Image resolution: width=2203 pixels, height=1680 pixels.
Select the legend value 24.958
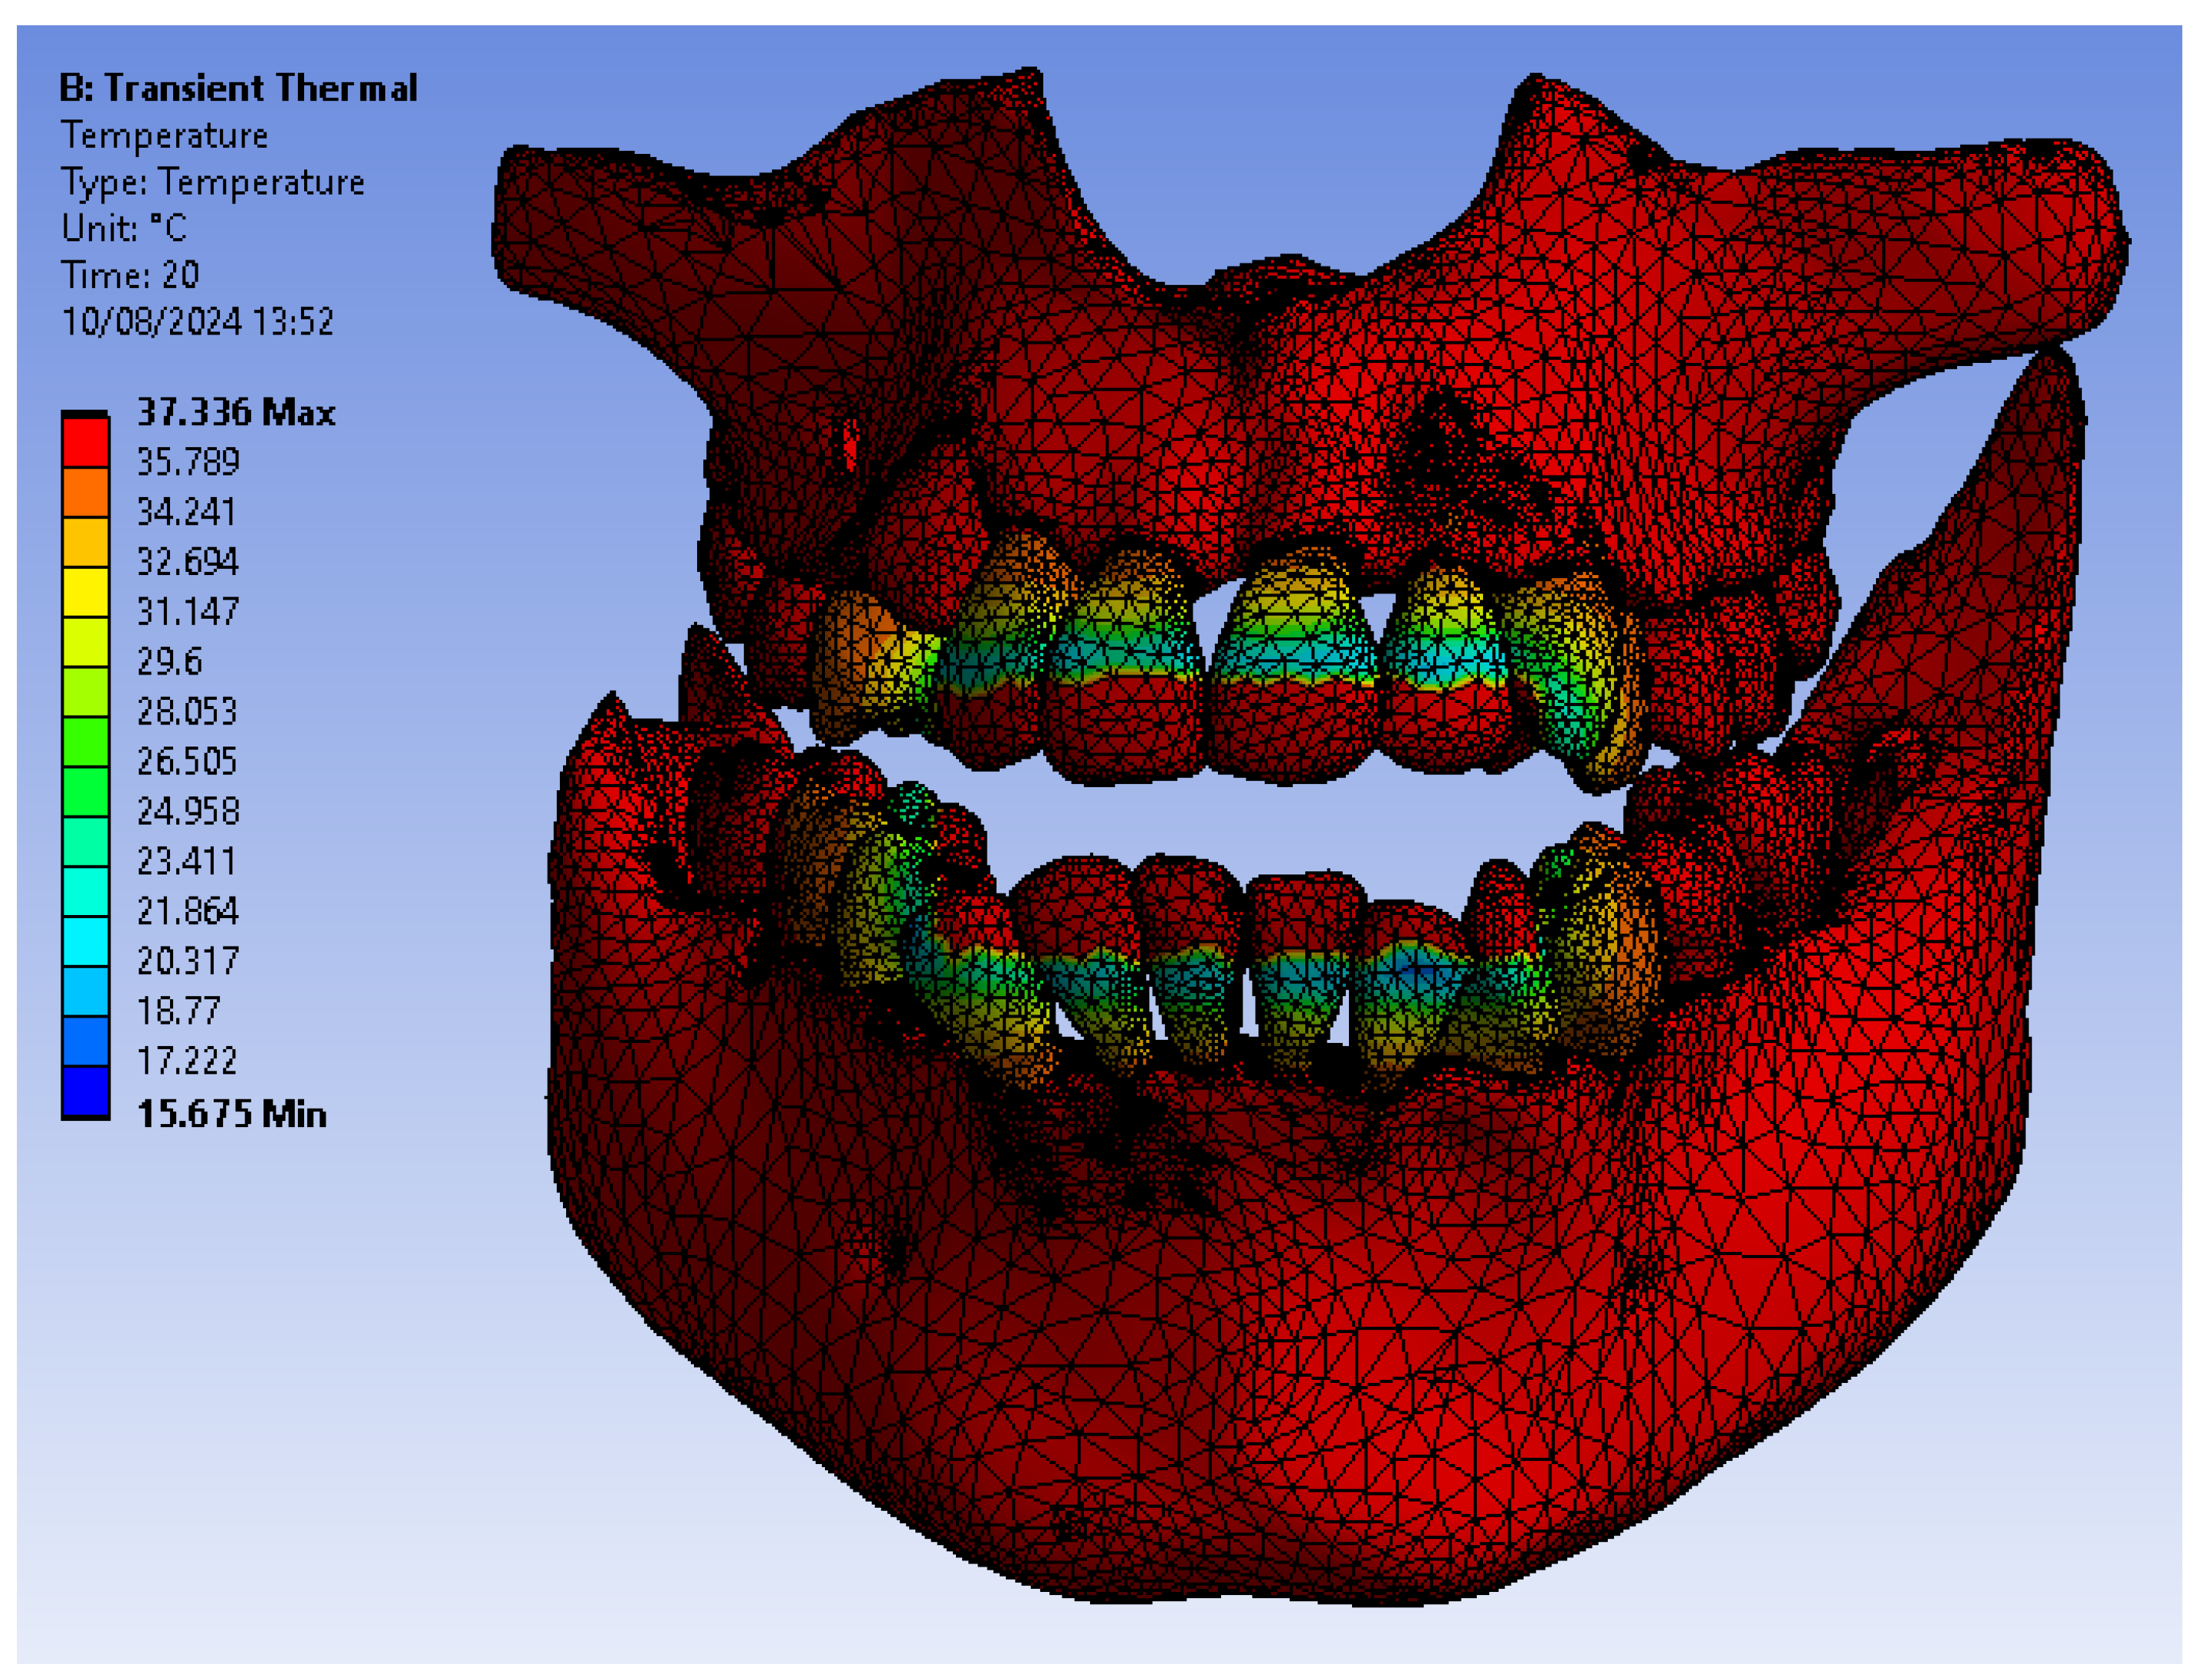point(188,811)
